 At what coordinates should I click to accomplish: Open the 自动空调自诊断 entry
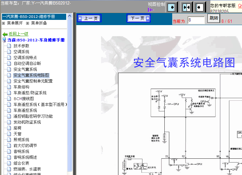(x=27, y=63)
